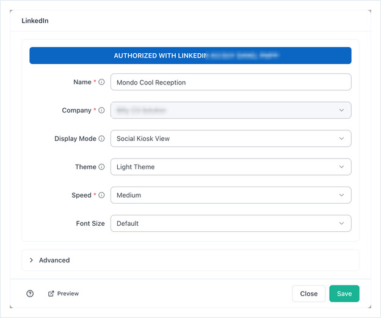Click the external link icon for Preview

[51, 294]
